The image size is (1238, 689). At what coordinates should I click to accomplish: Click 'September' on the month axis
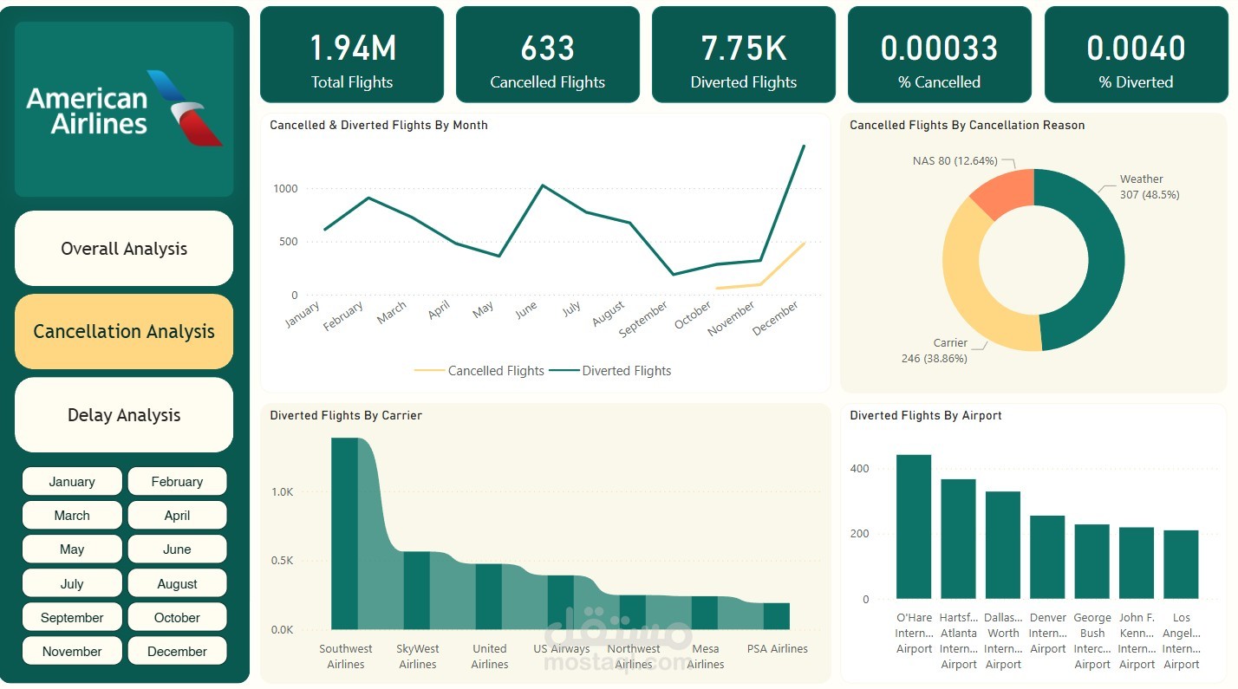point(644,319)
